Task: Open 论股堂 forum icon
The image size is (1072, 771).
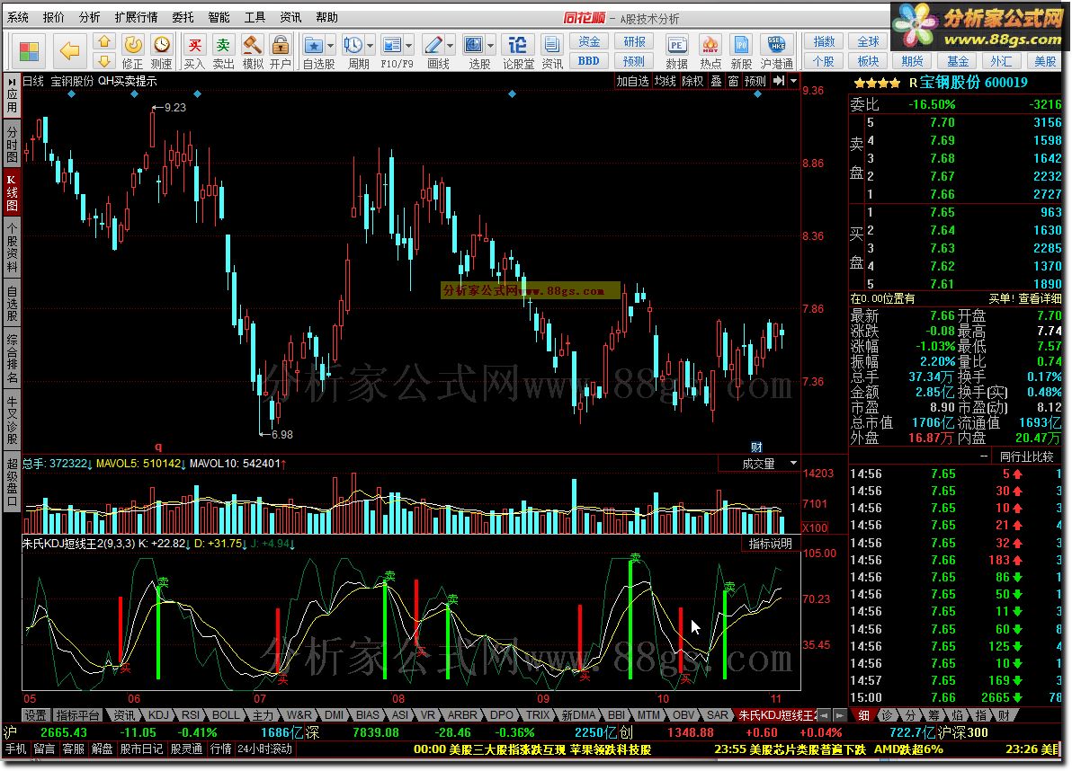Action: point(518,52)
